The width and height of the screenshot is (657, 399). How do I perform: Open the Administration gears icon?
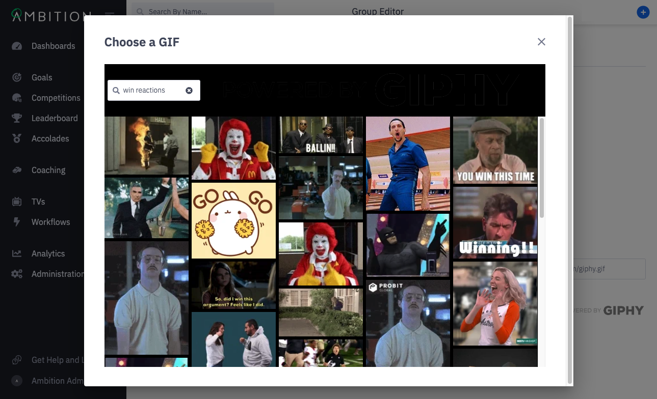pyautogui.click(x=17, y=274)
